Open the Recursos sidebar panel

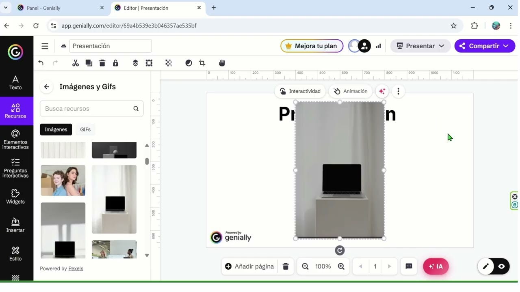[15, 111]
